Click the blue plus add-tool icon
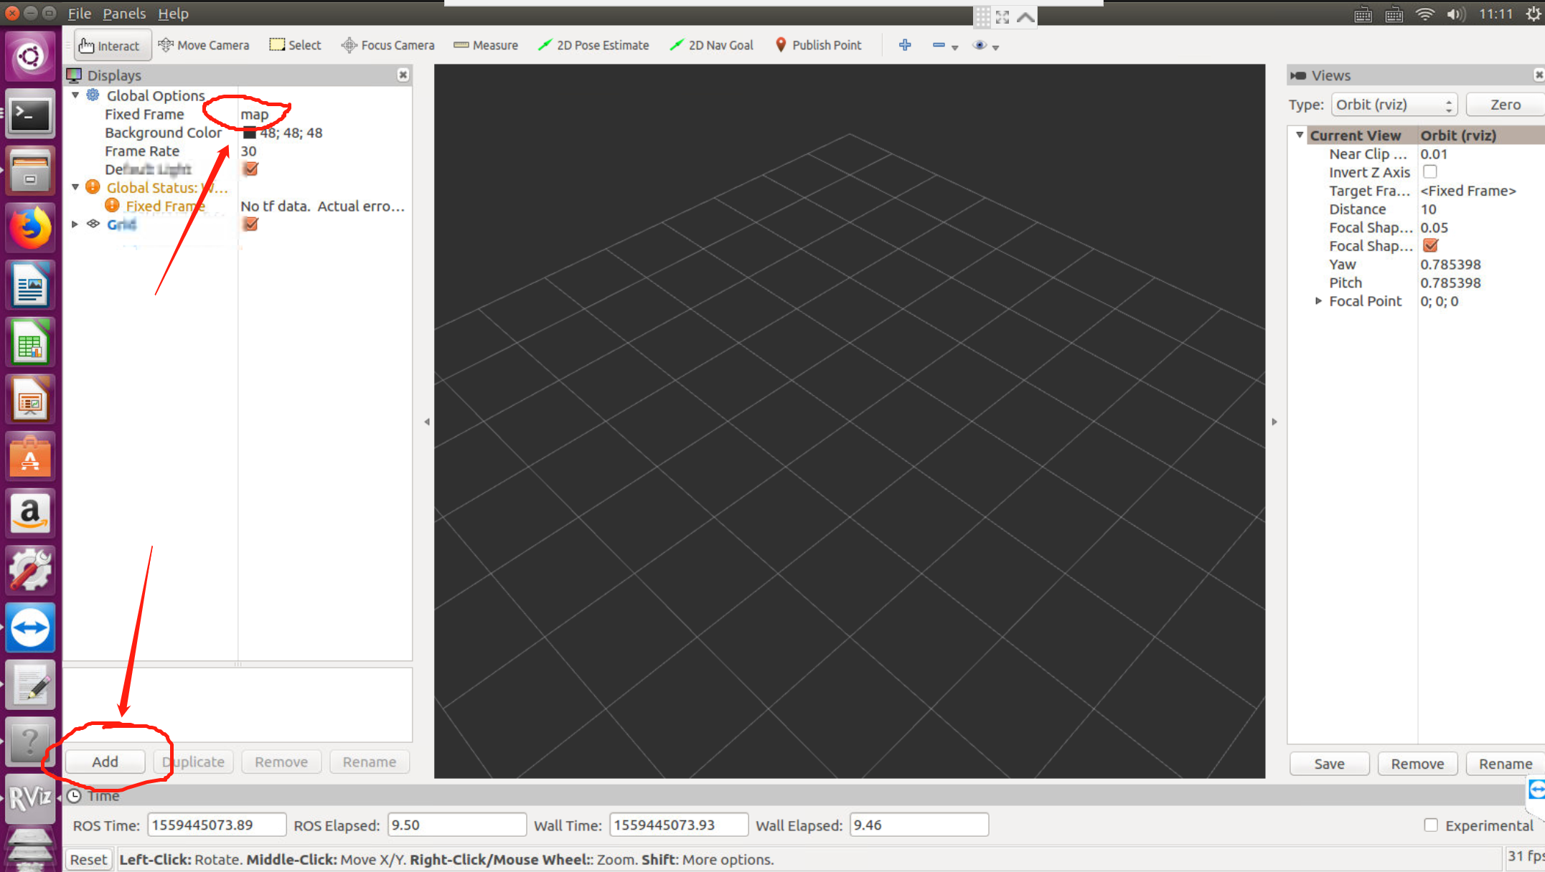 (x=905, y=45)
